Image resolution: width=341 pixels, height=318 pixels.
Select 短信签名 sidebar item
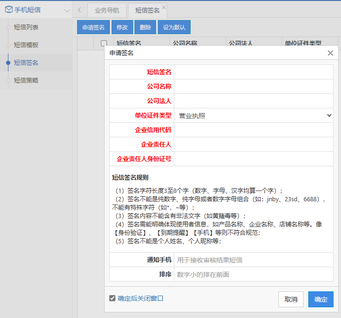[26, 63]
